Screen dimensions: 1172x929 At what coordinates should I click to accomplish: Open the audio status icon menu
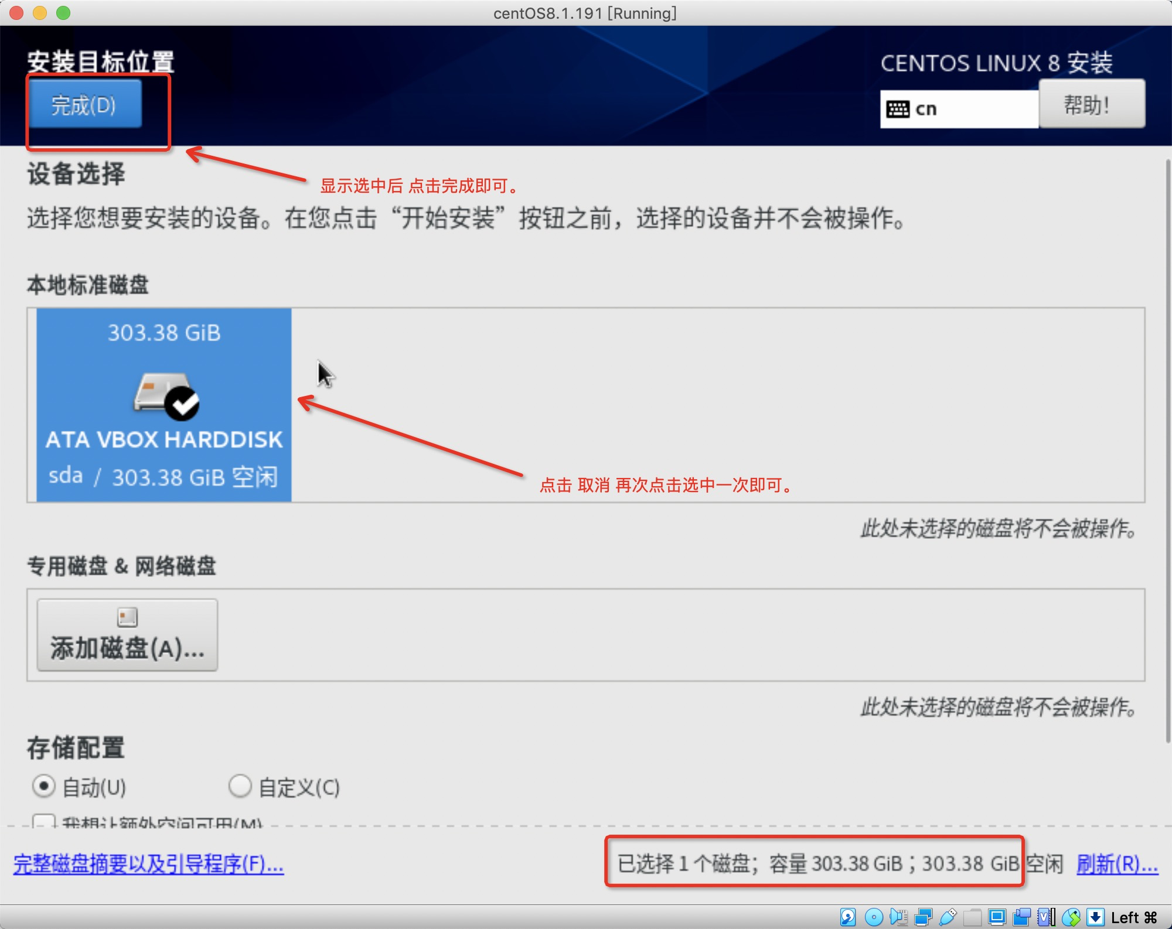(x=898, y=917)
